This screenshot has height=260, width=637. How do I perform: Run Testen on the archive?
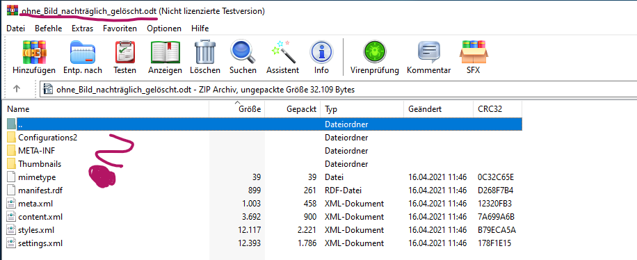125,52
